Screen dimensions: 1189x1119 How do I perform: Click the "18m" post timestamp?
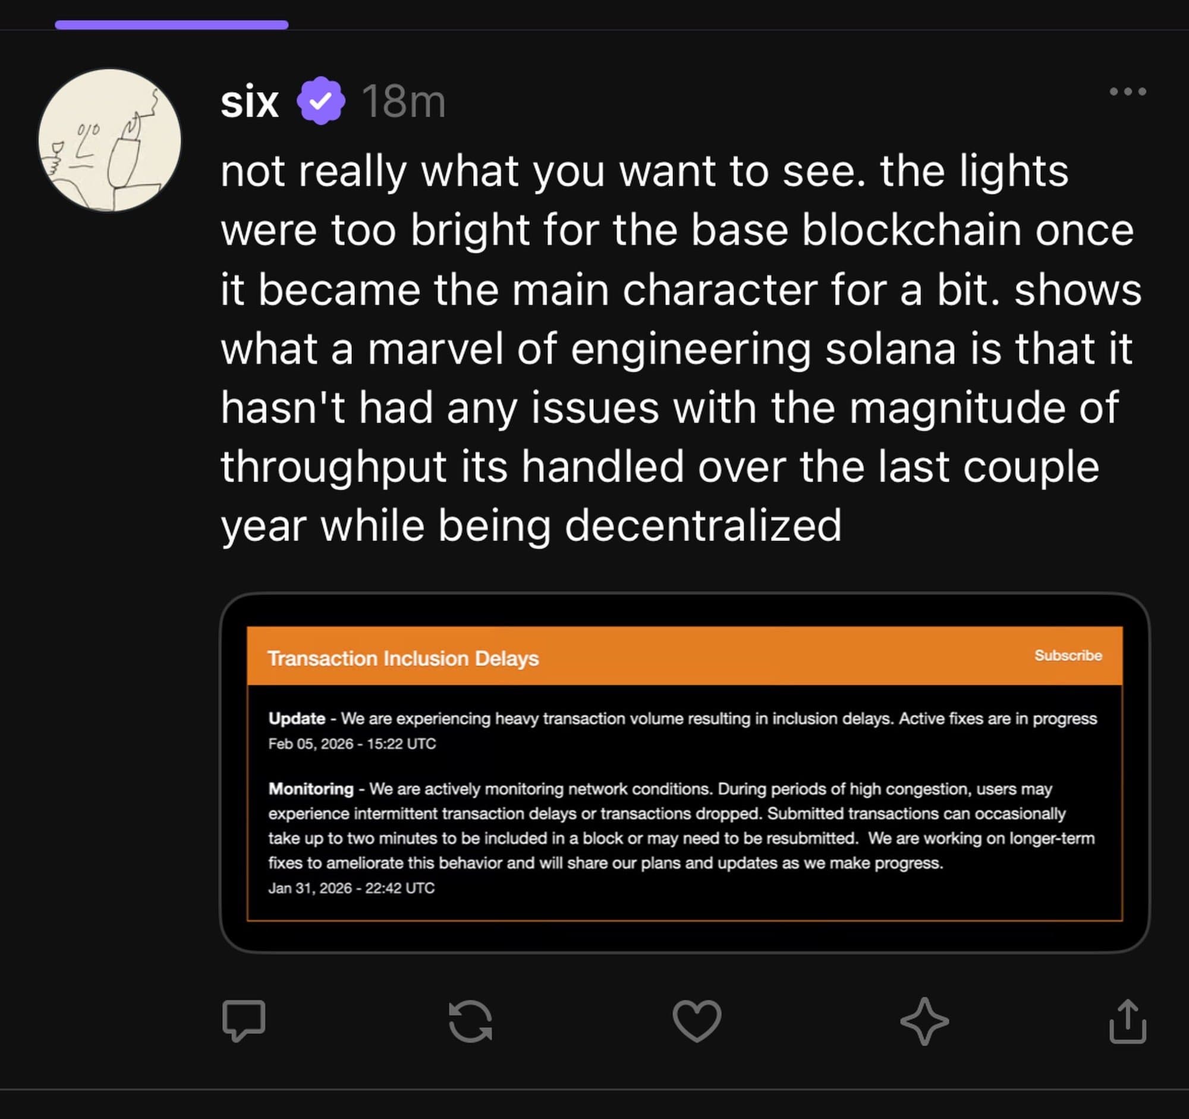[x=404, y=102]
